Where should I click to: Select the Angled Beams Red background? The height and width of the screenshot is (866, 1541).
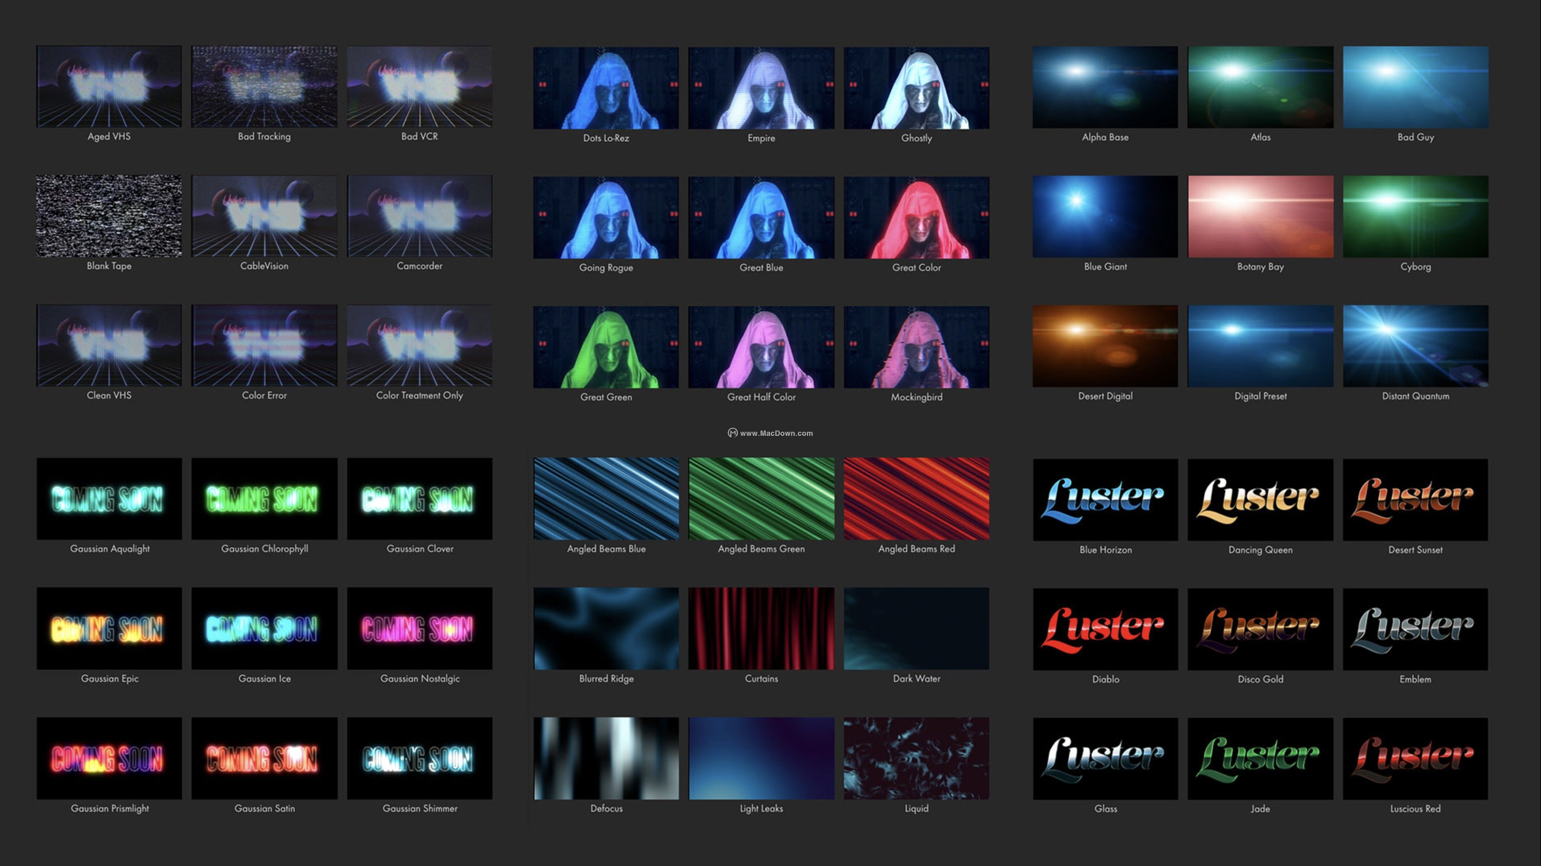point(916,499)
